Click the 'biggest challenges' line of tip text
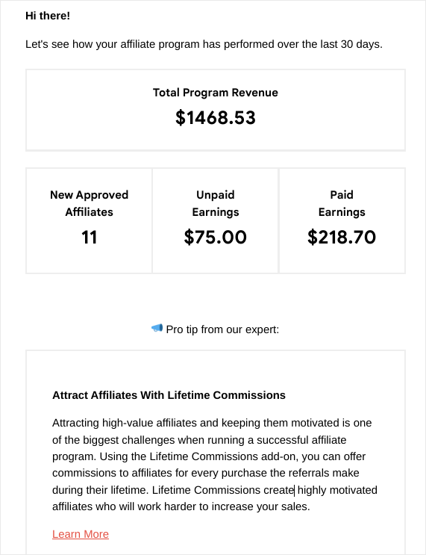This screenshot has height=555, width=426. (x=128, y=440)
